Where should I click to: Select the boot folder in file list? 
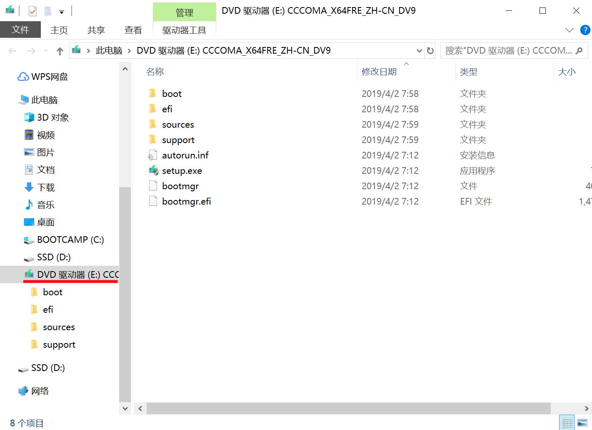tap(172, 94)
